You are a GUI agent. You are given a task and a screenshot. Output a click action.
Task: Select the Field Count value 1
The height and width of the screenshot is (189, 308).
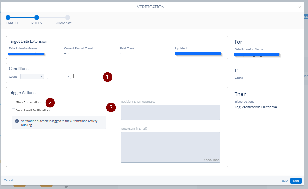click(x=121, y=53)
